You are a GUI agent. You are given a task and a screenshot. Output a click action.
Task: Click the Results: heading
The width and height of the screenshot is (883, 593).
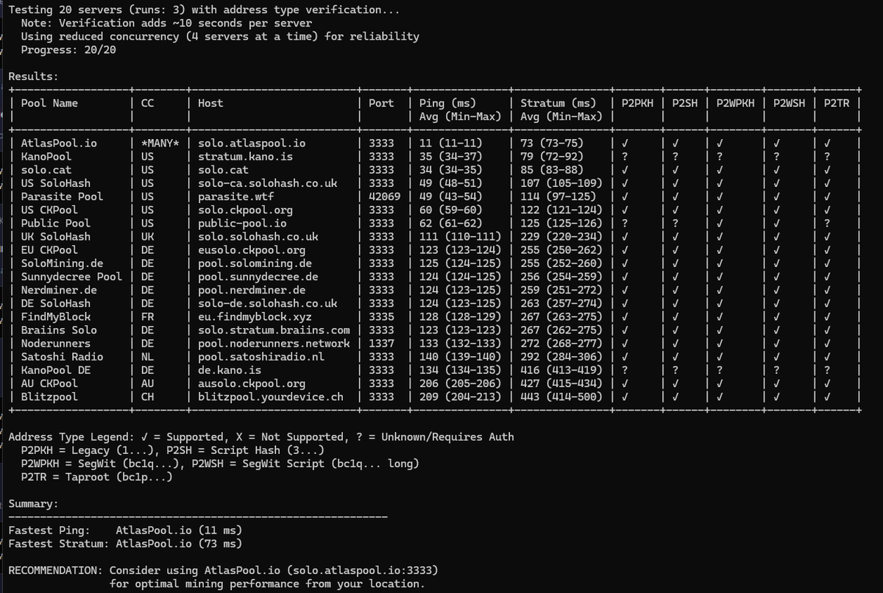pyautogui.click(x=33, y=77)
